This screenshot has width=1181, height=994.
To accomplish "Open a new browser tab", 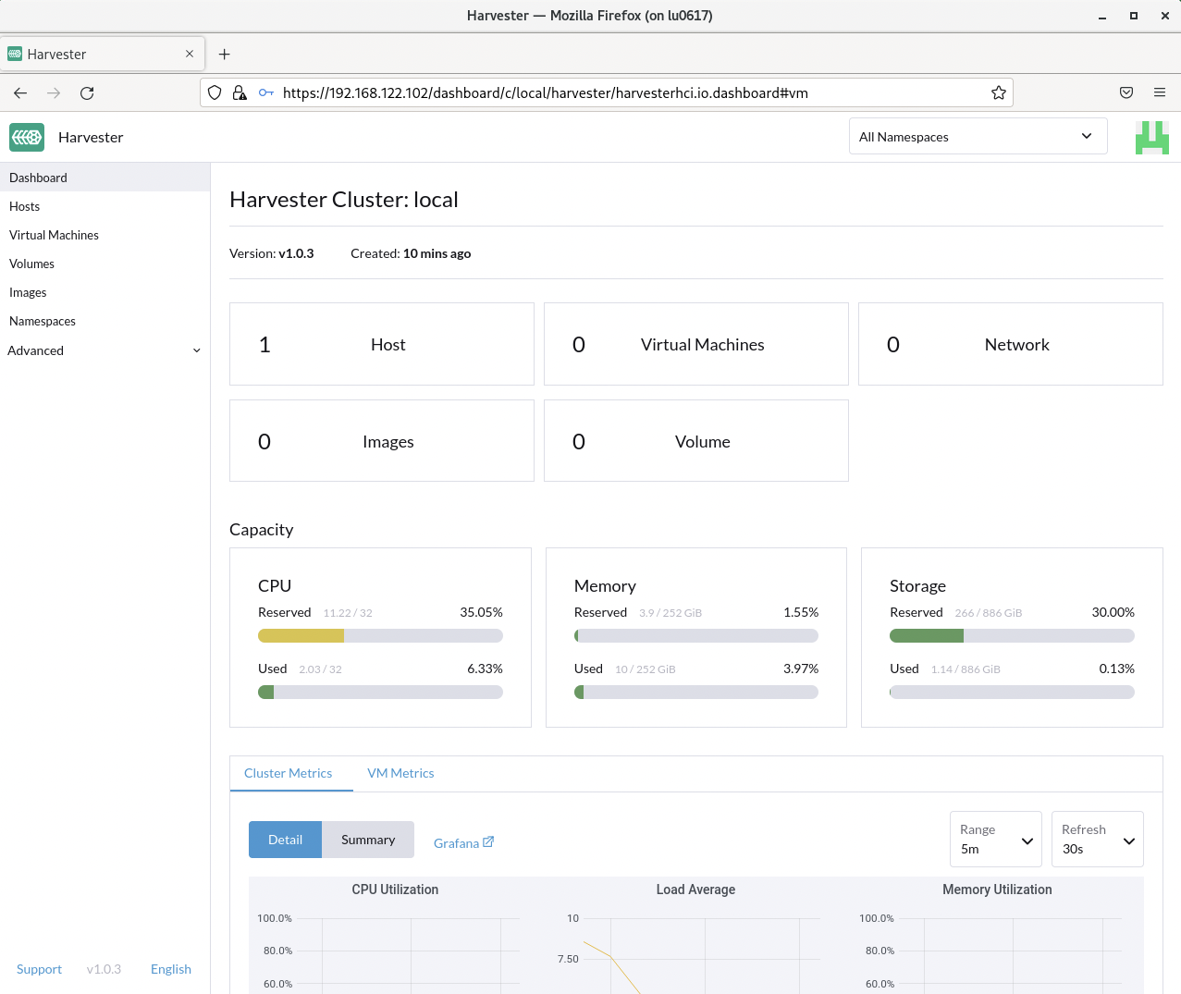I will (x=224, y=54).
